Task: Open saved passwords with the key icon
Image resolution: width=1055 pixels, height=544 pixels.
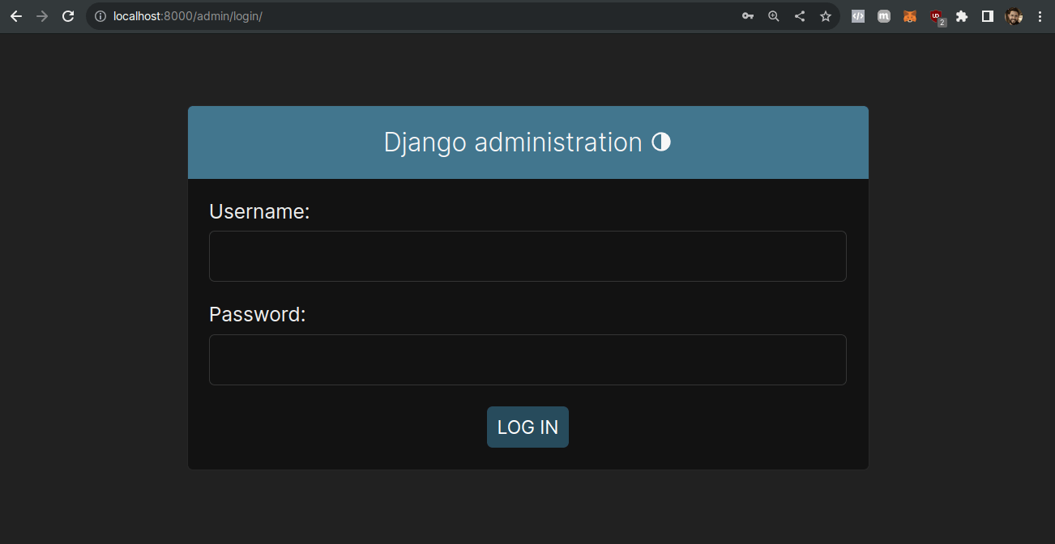Action: (x=748, y=15)
